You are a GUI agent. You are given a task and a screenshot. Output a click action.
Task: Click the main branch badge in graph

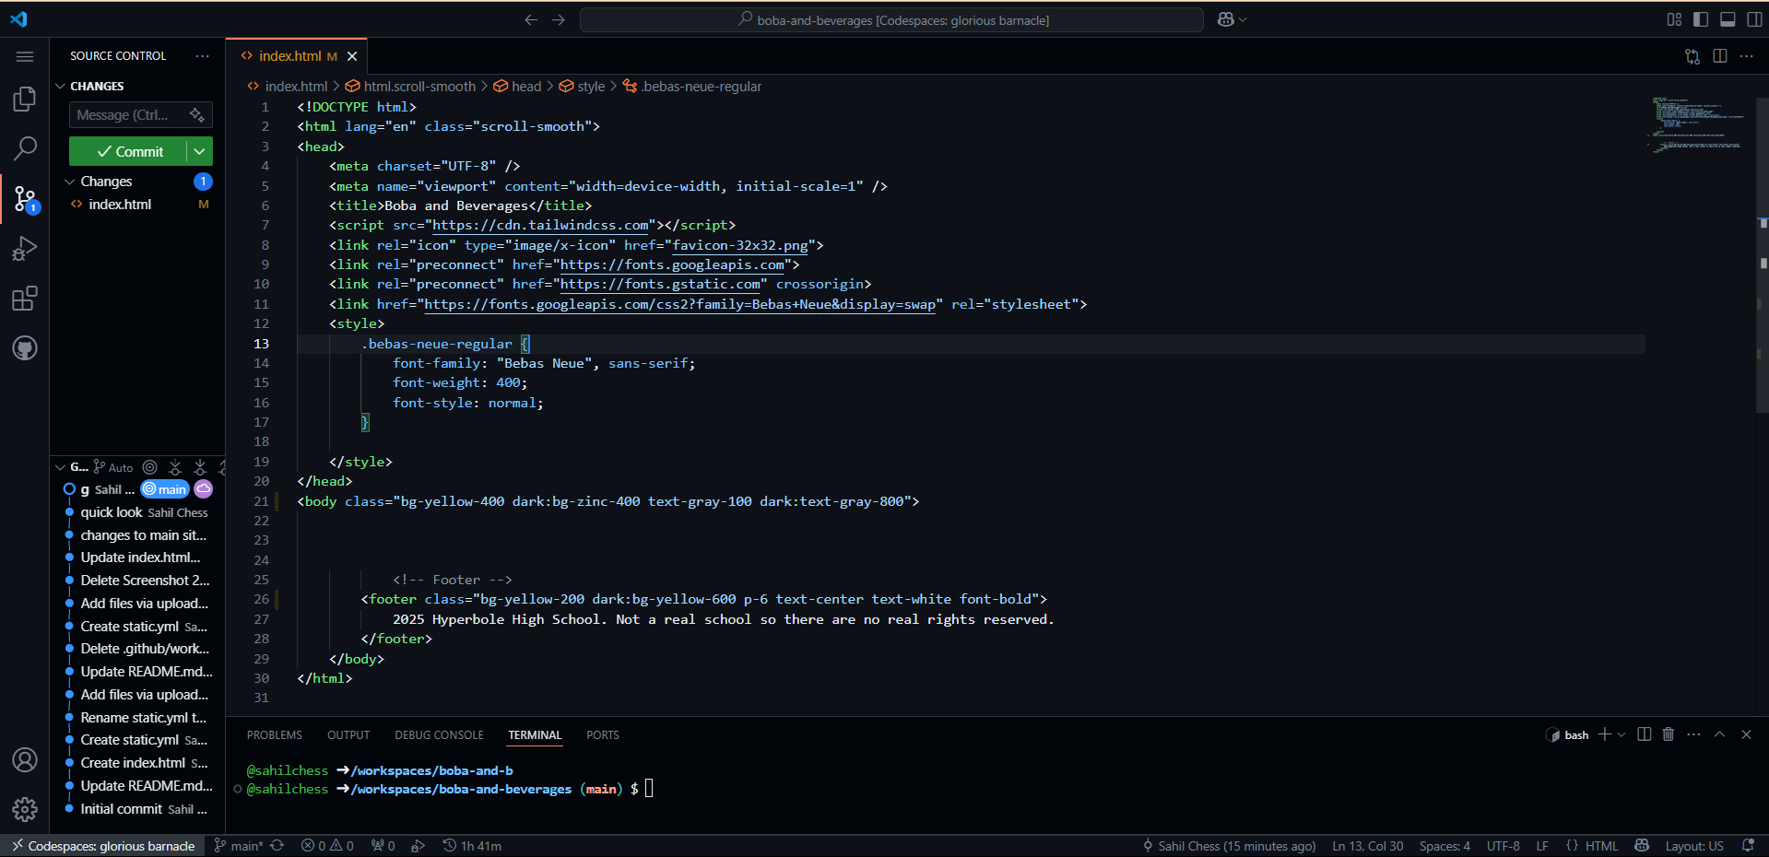pos(165,489)
